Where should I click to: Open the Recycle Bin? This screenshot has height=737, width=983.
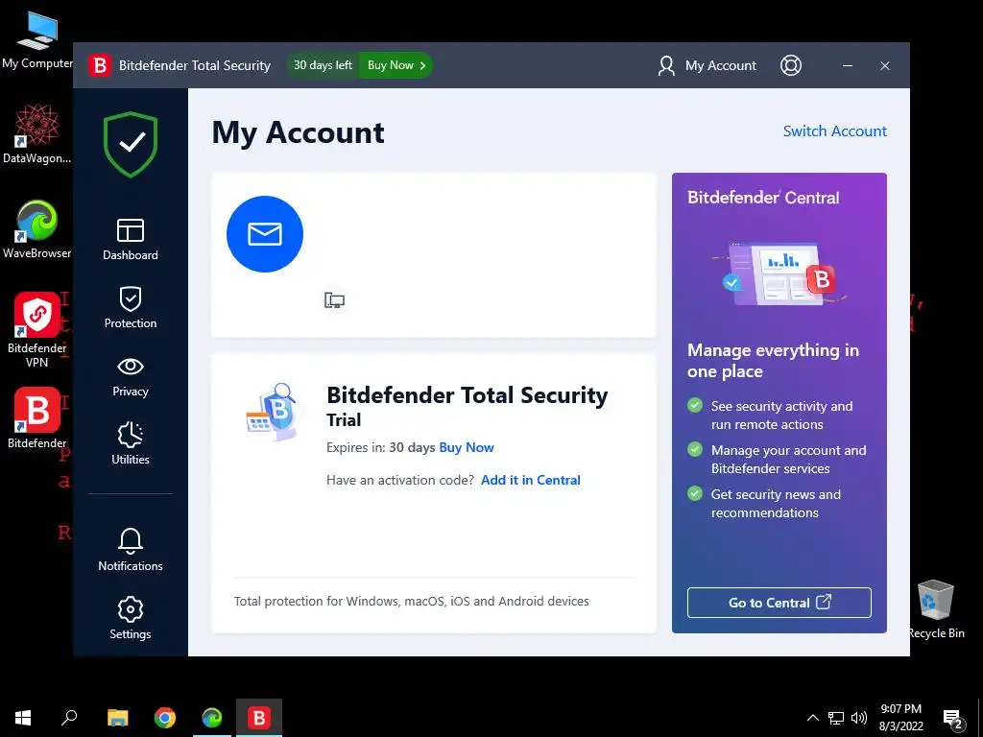(x=935, y=608)
